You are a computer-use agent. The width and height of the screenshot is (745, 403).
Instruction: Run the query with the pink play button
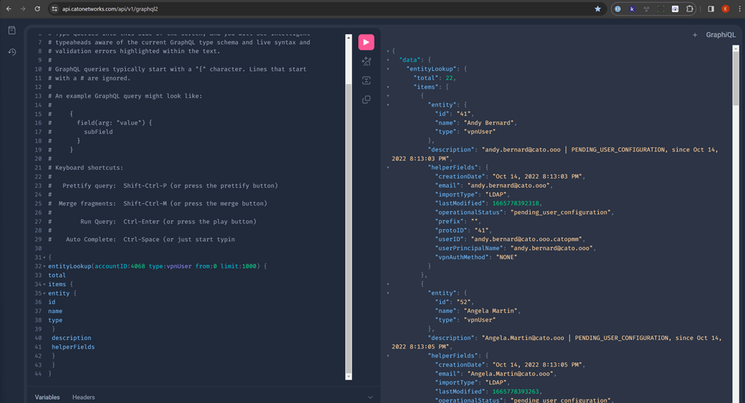click(x=366, y=42)
